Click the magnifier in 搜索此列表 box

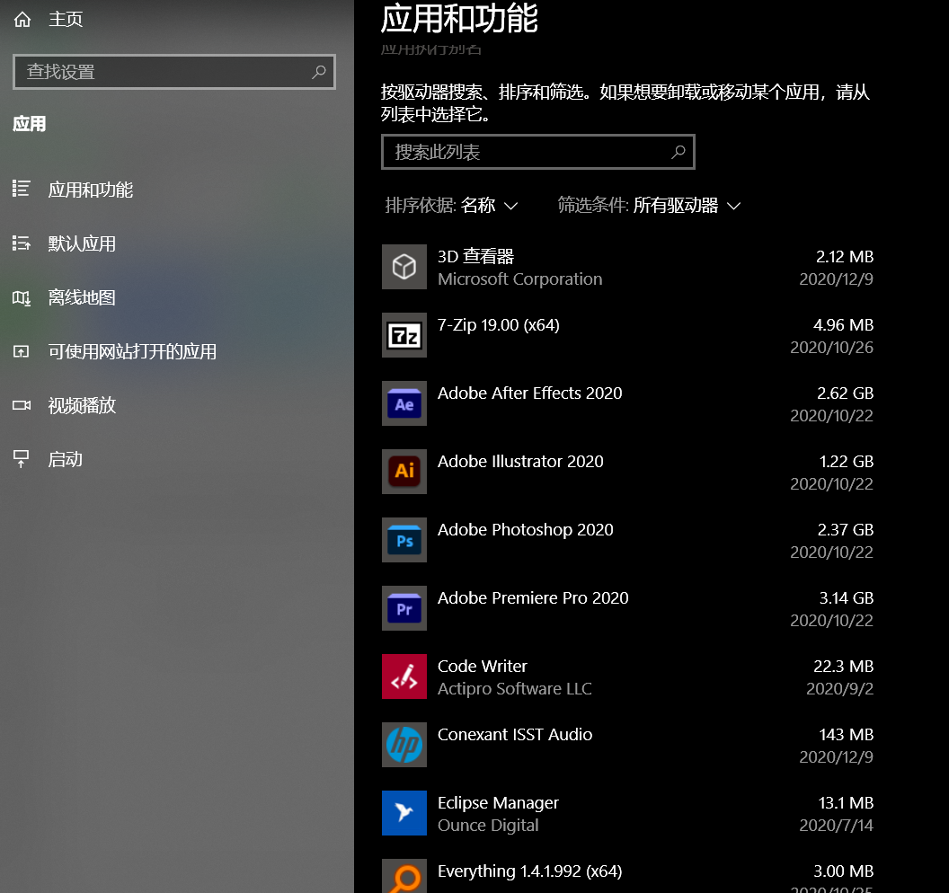(678, 152)
